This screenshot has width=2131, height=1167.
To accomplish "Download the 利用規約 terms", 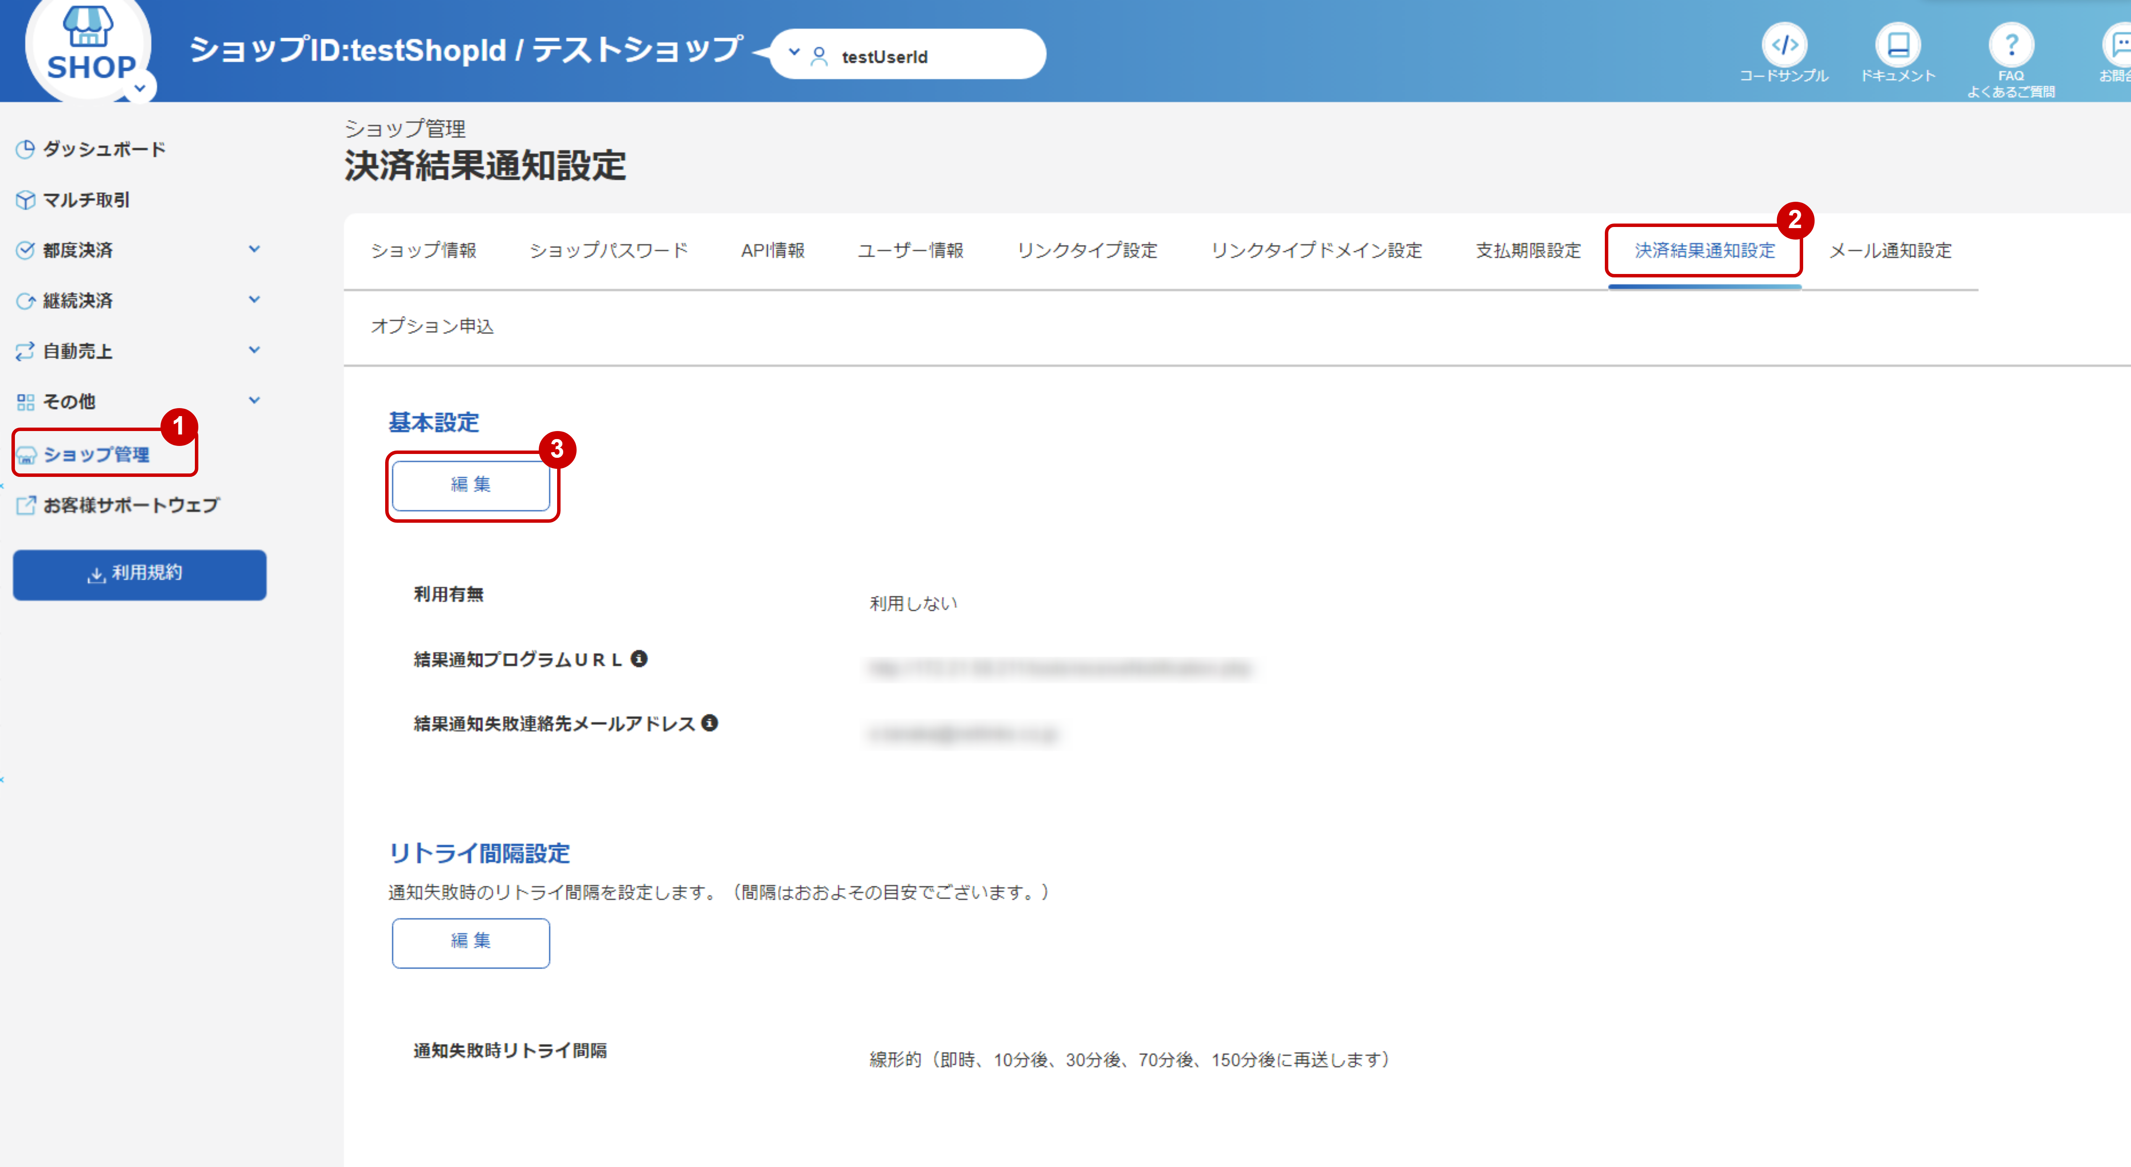I will pyautogui.click(x=139, y=574).
